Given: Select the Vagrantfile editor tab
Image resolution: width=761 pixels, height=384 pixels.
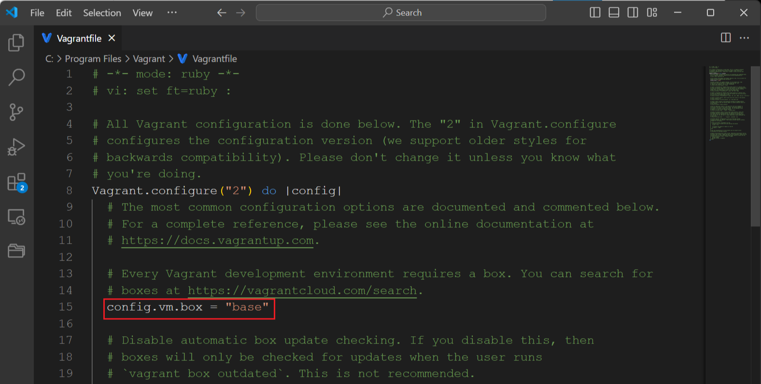Looking at the screenshot, I should 78,38.
